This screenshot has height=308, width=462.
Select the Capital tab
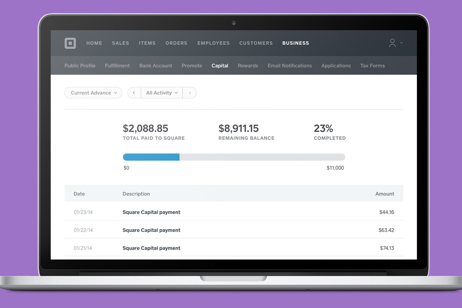pos(220,66)
